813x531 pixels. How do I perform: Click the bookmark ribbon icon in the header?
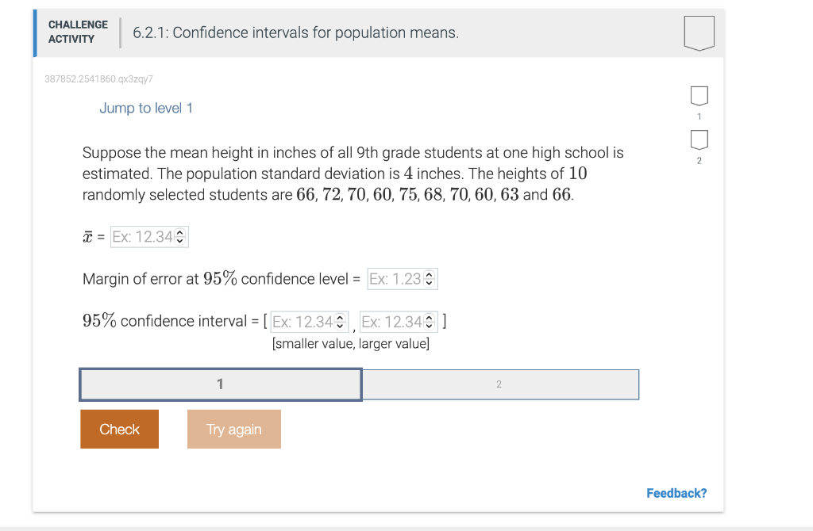click(699, 32)
